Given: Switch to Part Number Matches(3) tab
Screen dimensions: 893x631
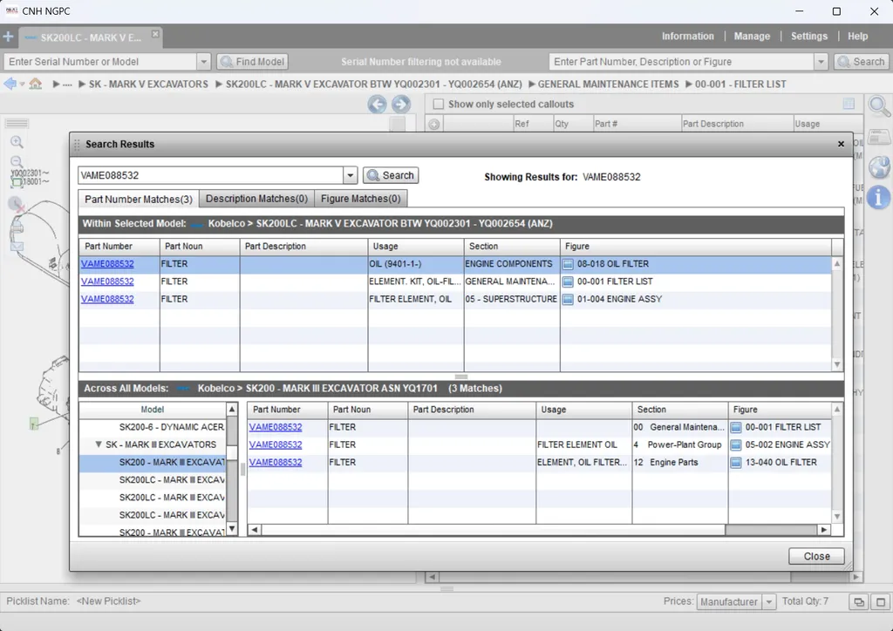Looking at the screenshot, I should click(139, 199).
